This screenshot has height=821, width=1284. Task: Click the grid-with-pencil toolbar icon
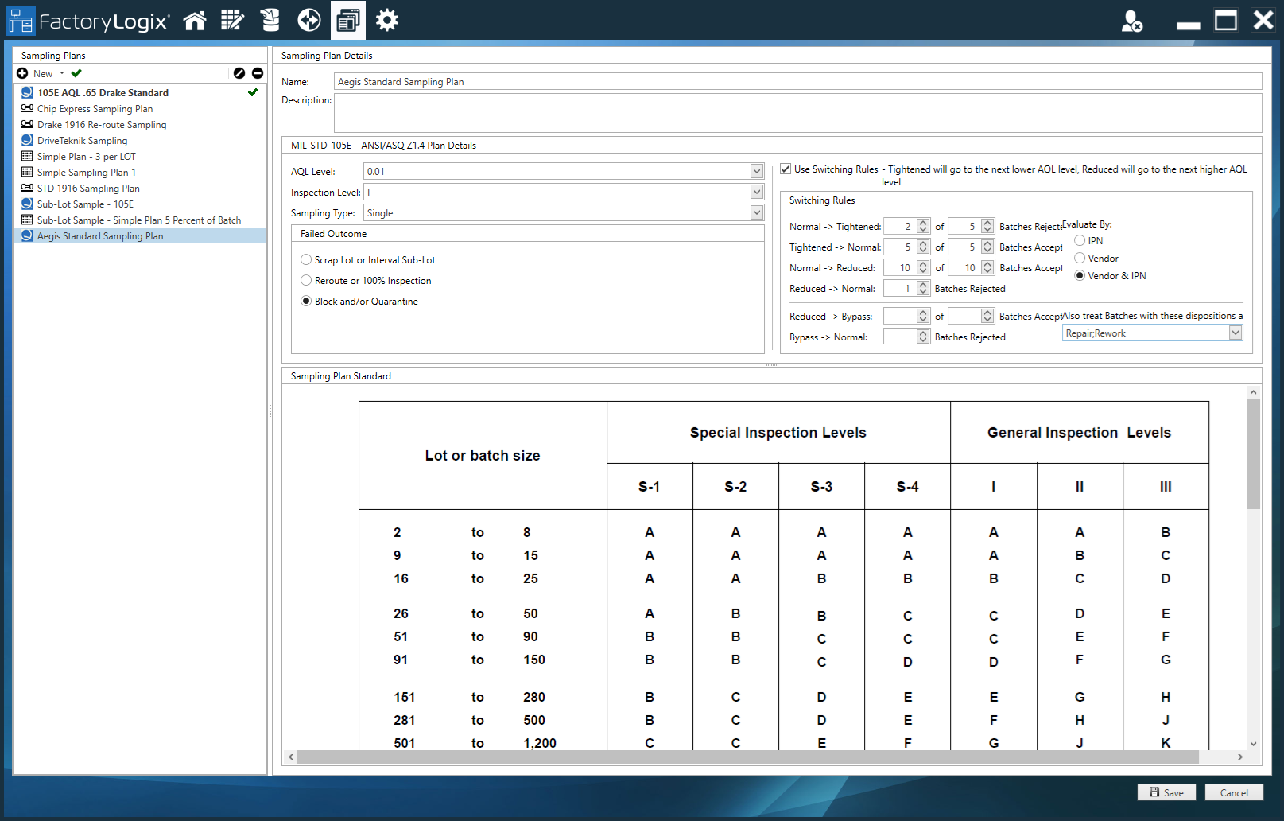coord(232,20)
